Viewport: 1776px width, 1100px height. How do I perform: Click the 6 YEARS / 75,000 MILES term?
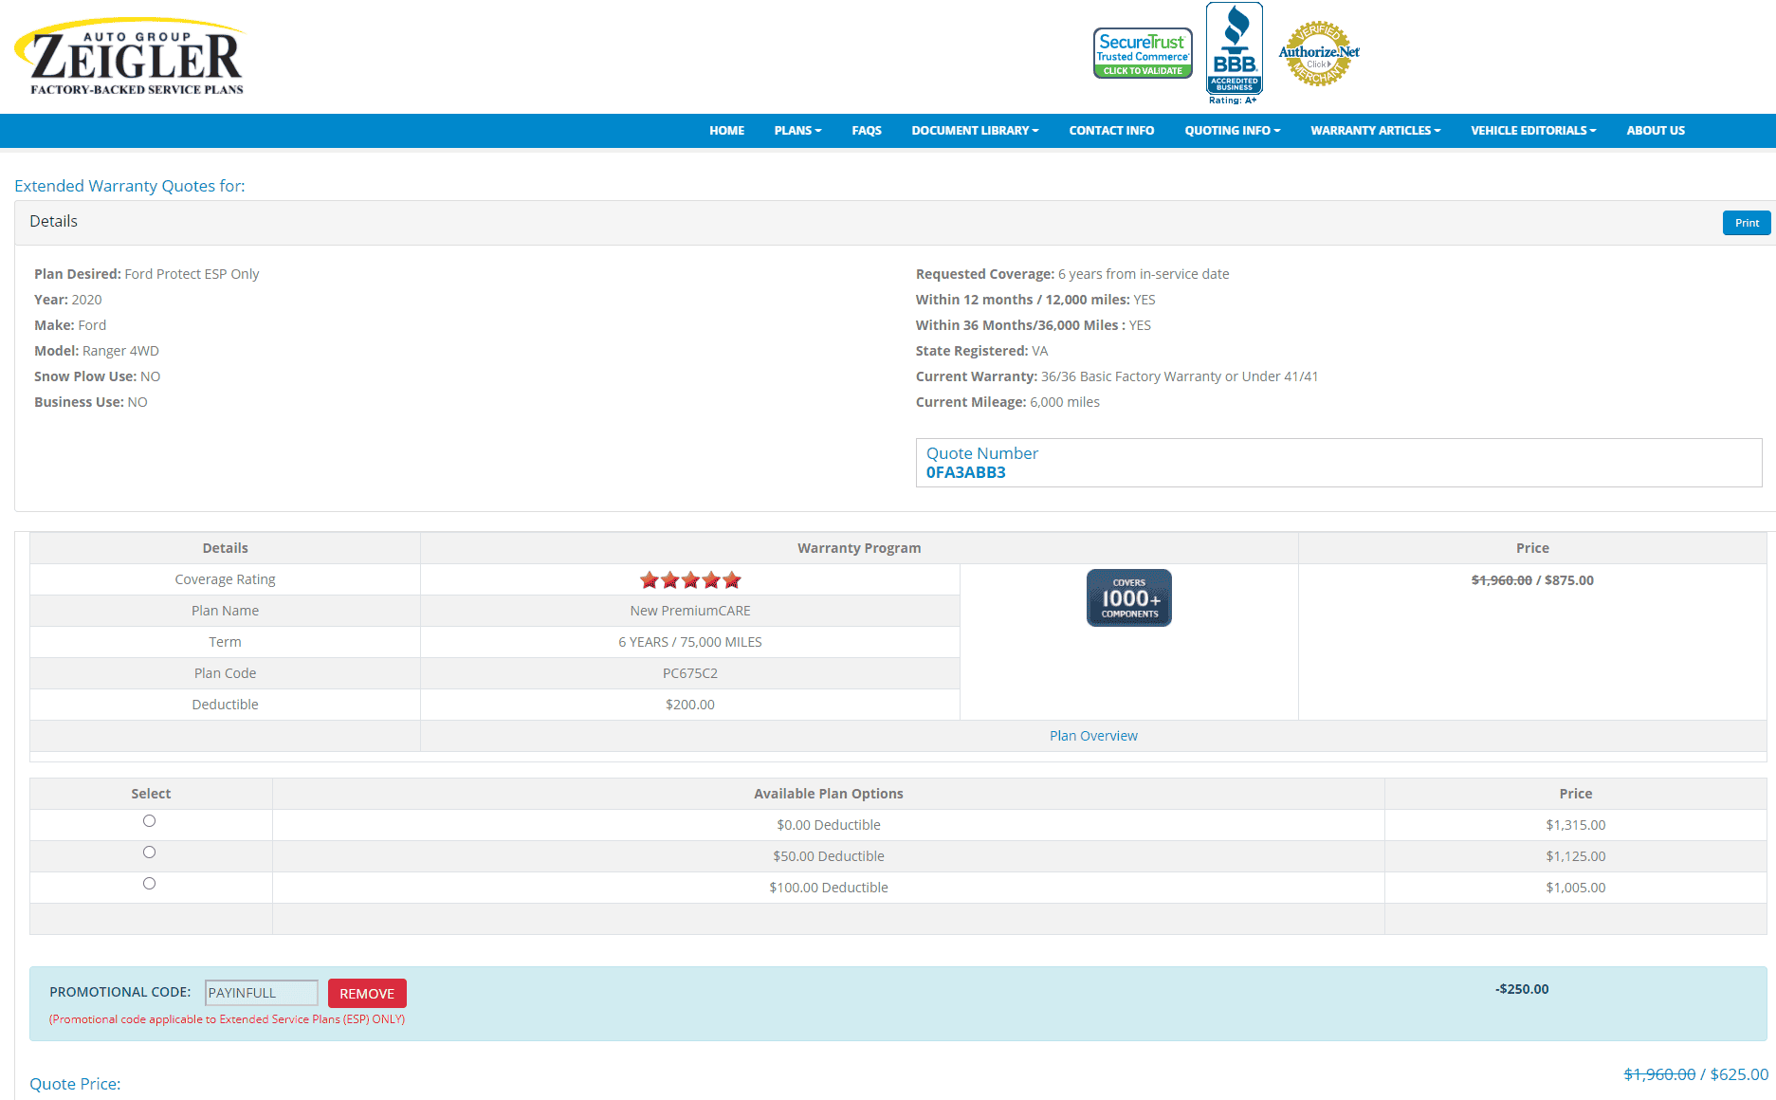pyautogui.click(x=690, y=642)
